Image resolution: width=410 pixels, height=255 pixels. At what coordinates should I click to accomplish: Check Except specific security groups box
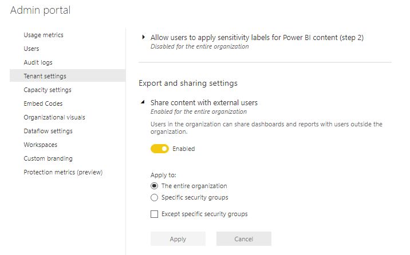click(x=154, y=214)
